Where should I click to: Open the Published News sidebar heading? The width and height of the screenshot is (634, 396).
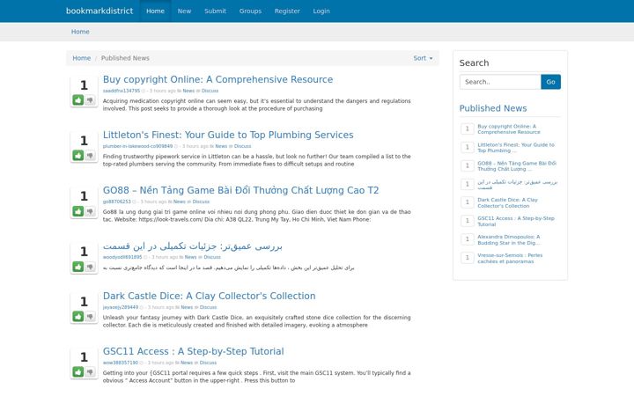coord(493,108)
